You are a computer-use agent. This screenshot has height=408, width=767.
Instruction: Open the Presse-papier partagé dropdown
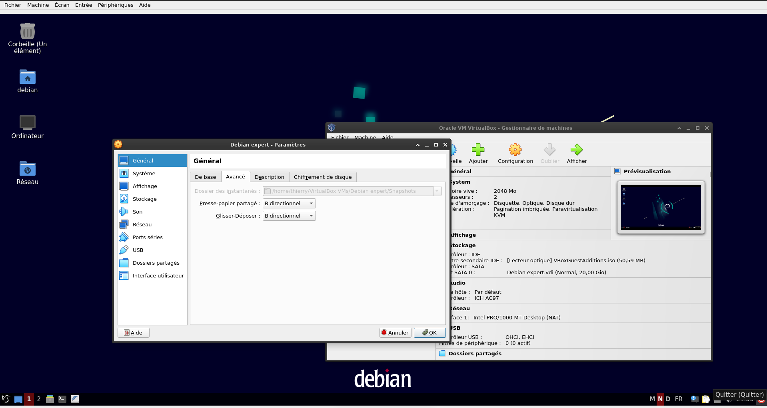[289, 203]
